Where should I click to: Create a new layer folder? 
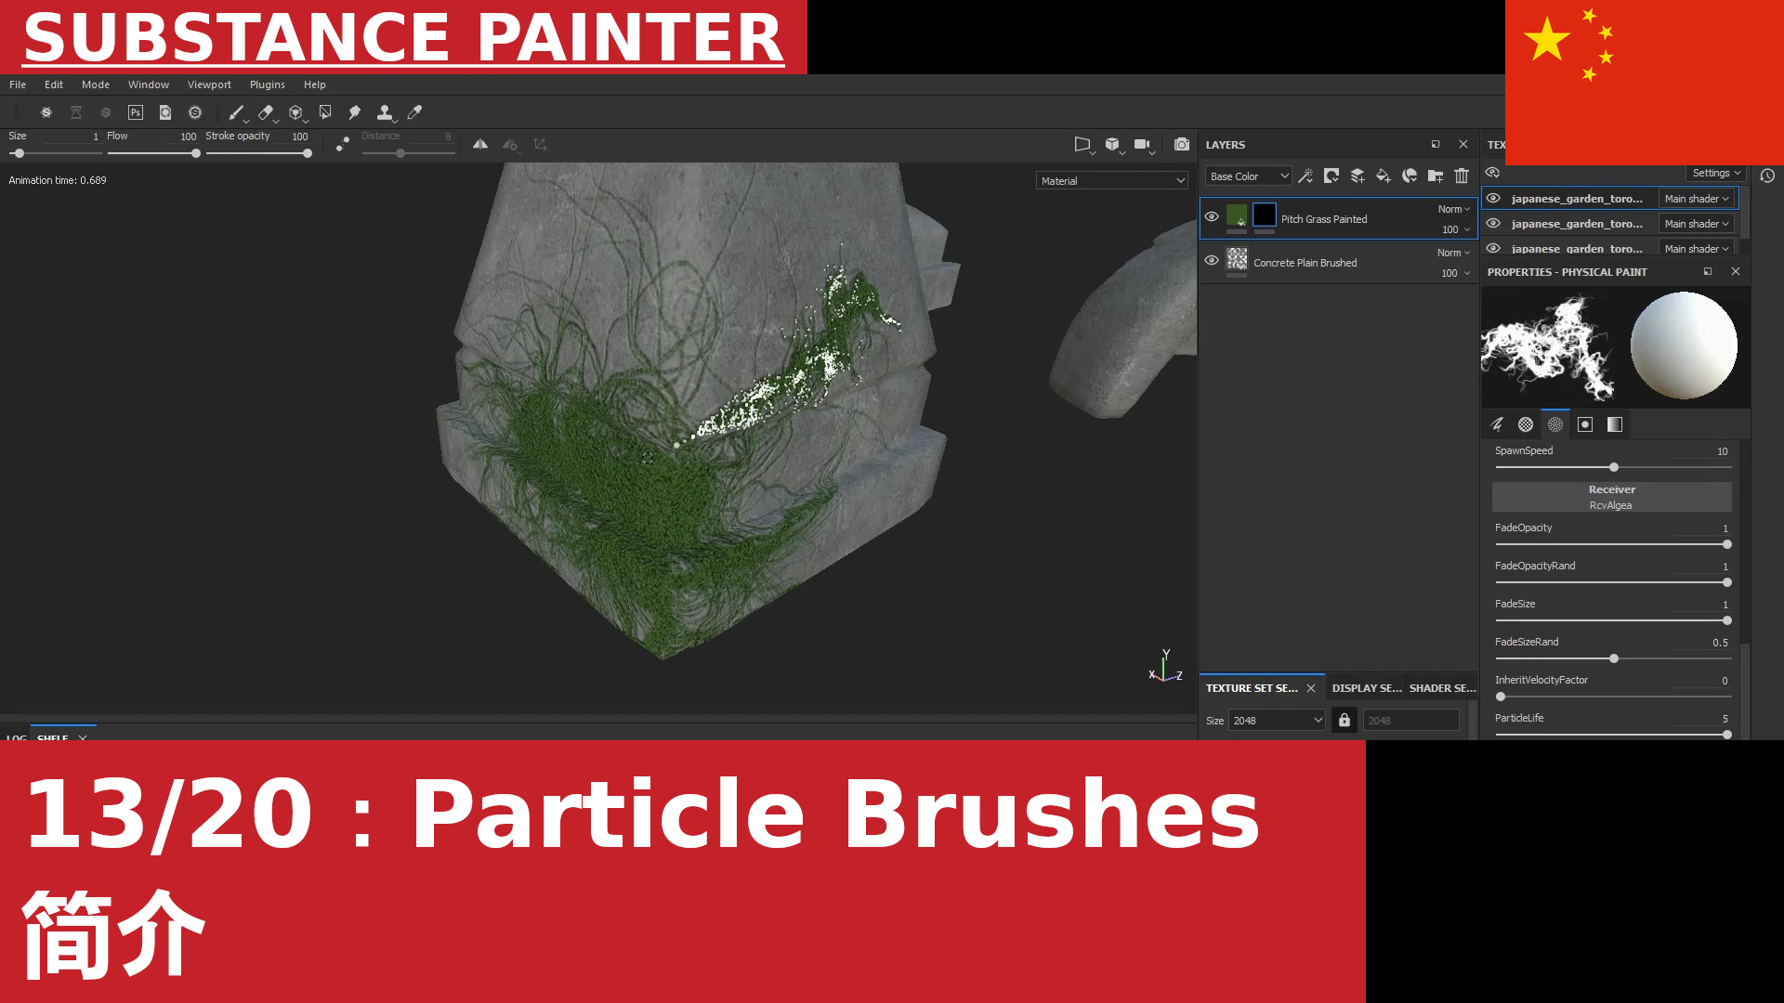(1436, 176)
